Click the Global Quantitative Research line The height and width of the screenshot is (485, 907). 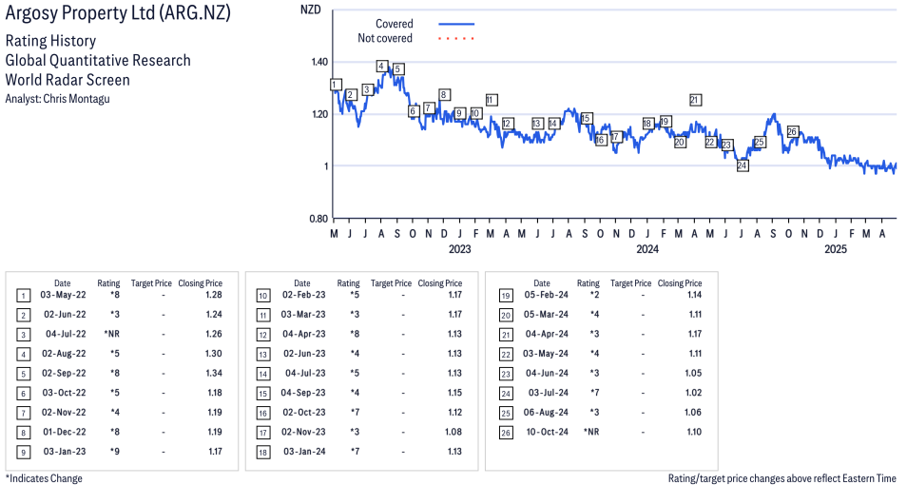coord(98,61)
